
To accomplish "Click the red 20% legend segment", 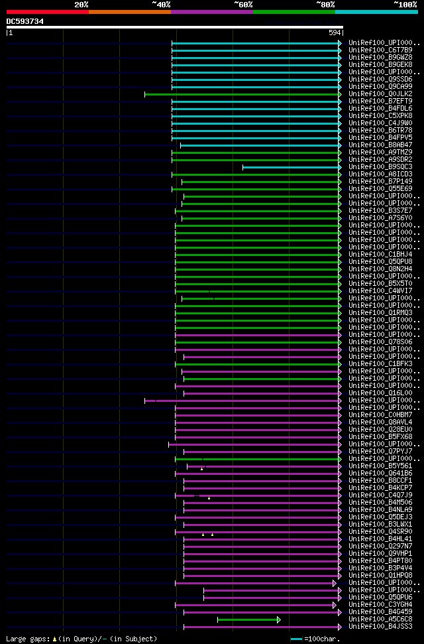I will [x=48, y=12].
